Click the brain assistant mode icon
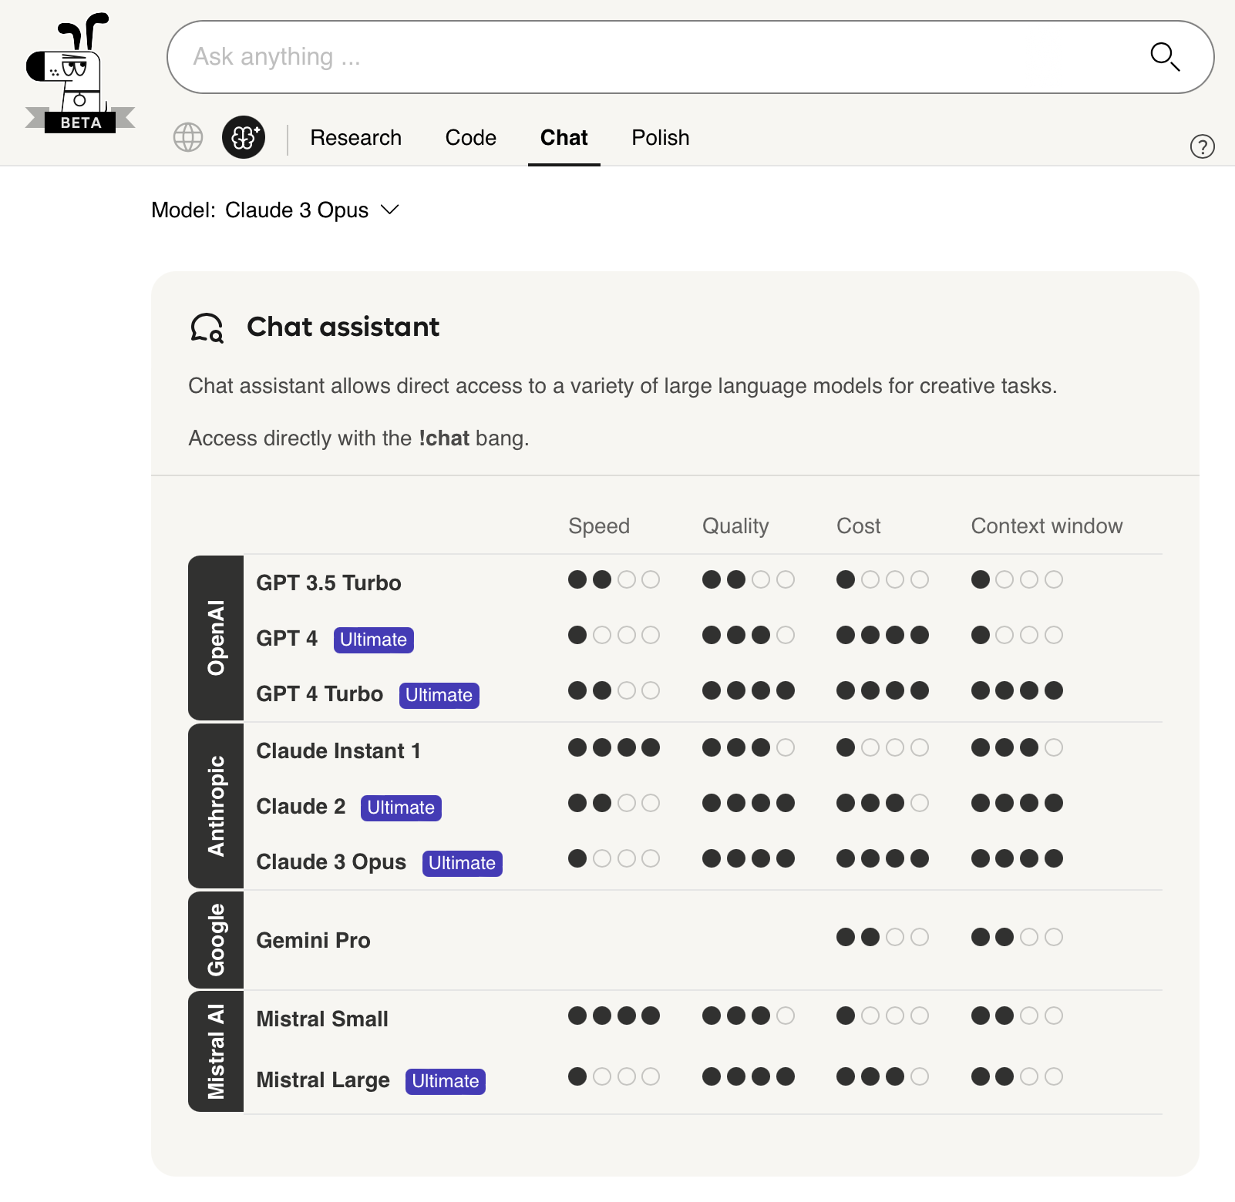The height and width of the screenshot is (1202, 1235). pos(244,138)
